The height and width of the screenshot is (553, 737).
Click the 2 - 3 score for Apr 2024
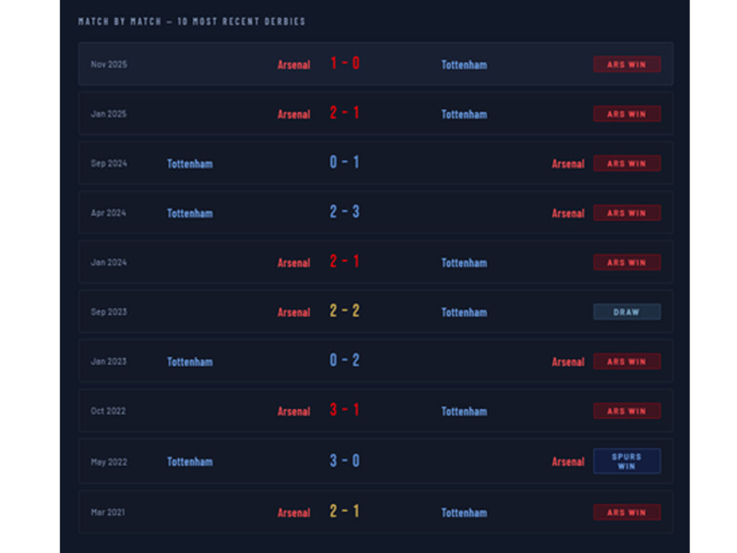[345, 212]
